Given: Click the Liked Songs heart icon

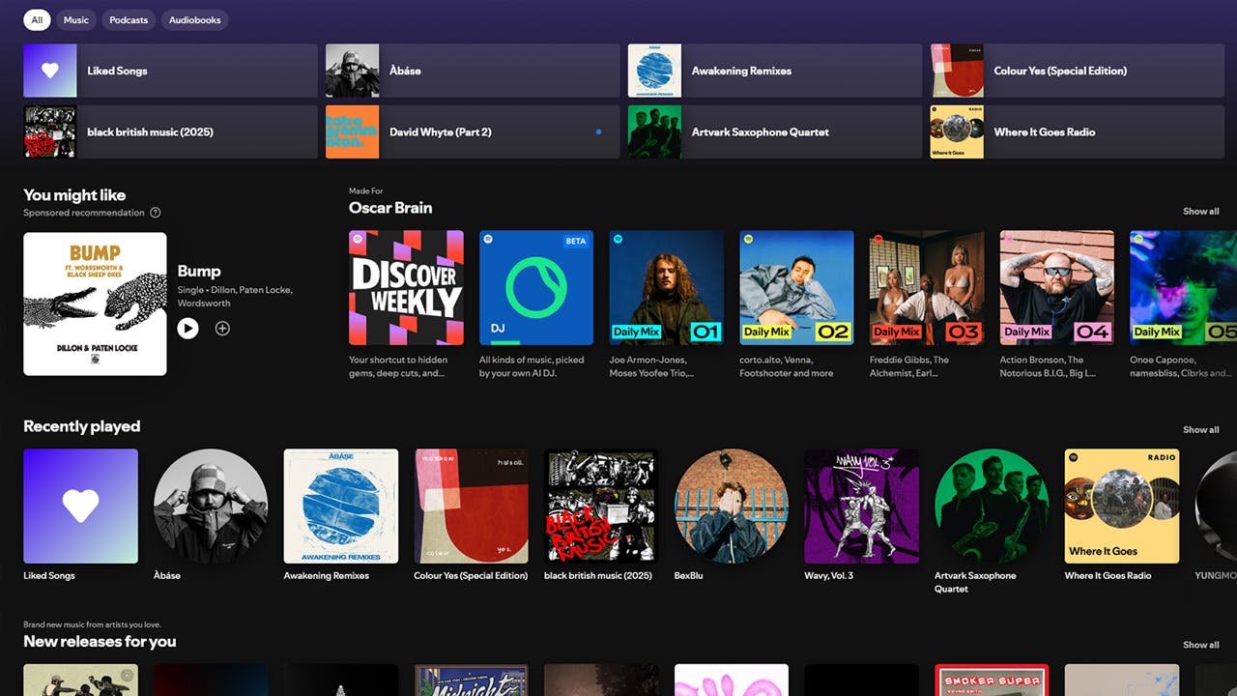Looking at the screenshot, I should coord(49,70).
